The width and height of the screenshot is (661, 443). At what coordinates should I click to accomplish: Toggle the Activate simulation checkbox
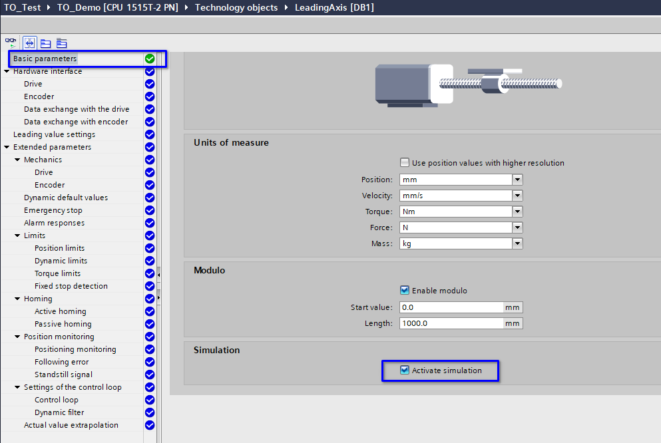[x=405, y=370]
